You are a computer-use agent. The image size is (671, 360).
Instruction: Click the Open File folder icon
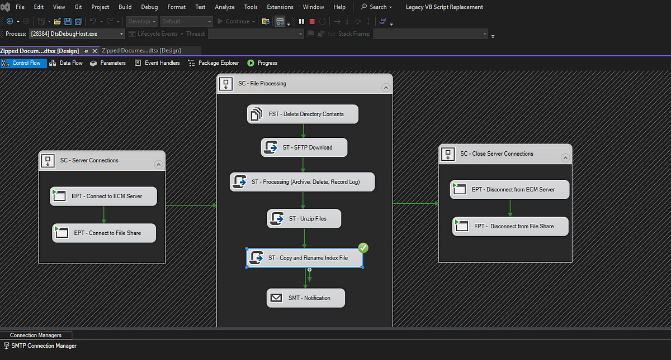click(56, 21)
